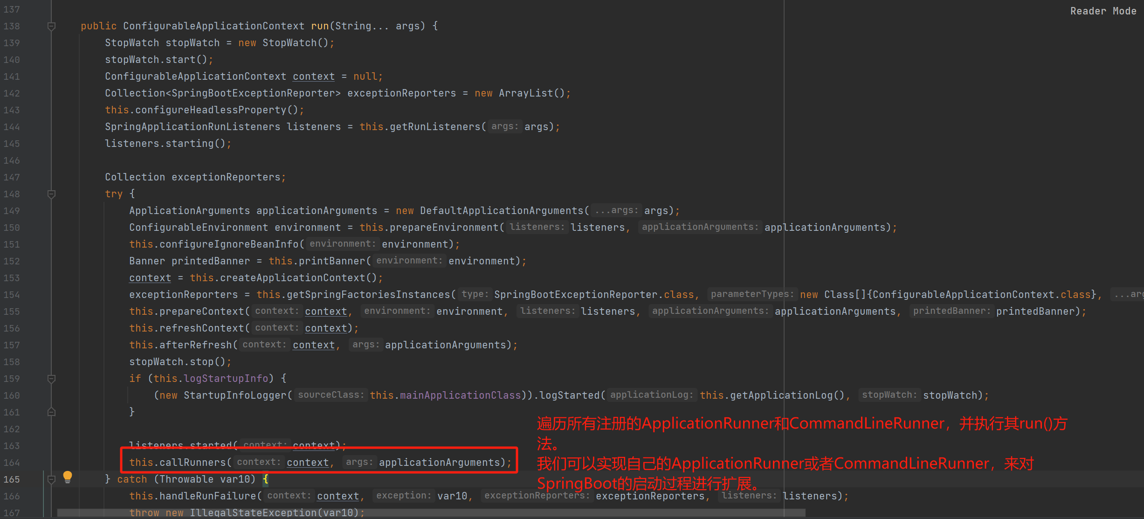The height and width of the screenshot is (519, 1144).
Task: Click the 'applicationLog:' hint on line 160
Action: [x=651, y=395]
